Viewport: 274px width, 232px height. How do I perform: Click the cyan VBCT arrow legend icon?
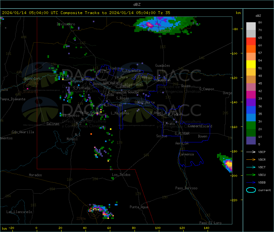[251, 167]
